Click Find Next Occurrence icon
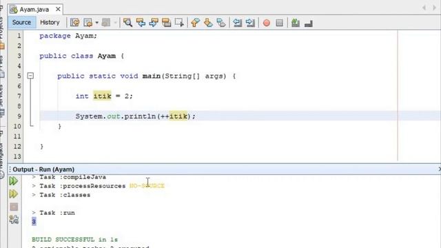The width and height of the screenshot is (441, 248). coord(154,23)
